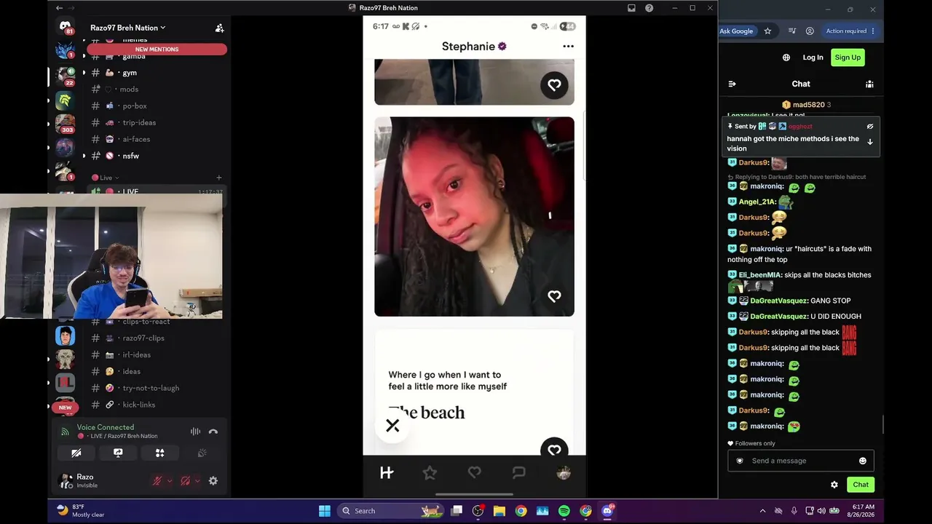Show the chat users list icon
This screenshot has height=524, width=932.
[869, 84]
